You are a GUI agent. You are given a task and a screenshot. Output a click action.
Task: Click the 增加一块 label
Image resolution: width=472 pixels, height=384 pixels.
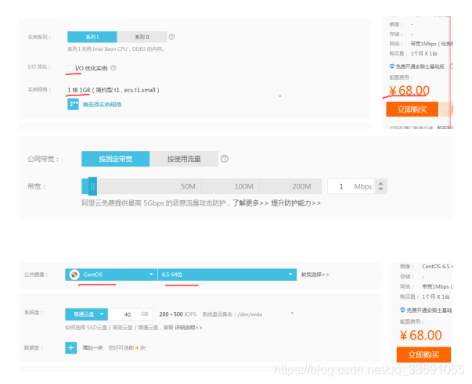92,348
